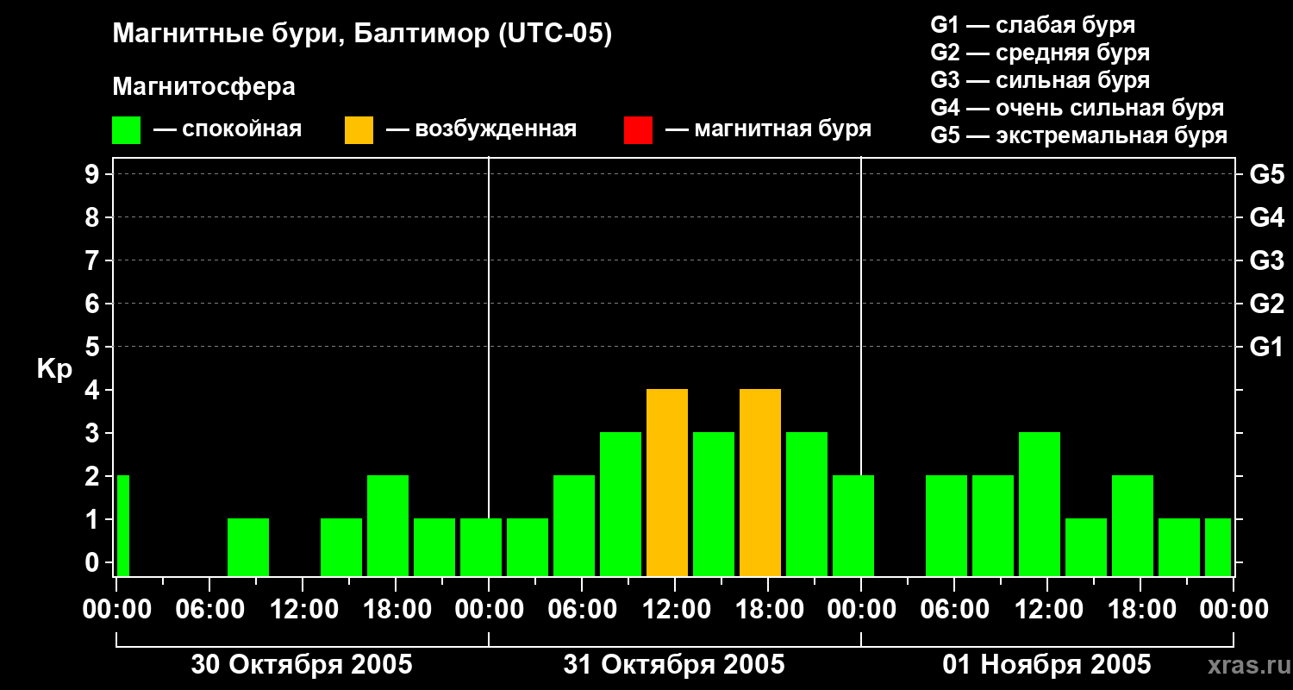Select the green bar between the two orange bars
Viewport: 1293px width, 690px height.
point(714,504)
